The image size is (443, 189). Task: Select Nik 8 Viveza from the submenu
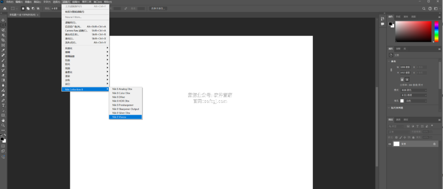(x=126, y=117)
